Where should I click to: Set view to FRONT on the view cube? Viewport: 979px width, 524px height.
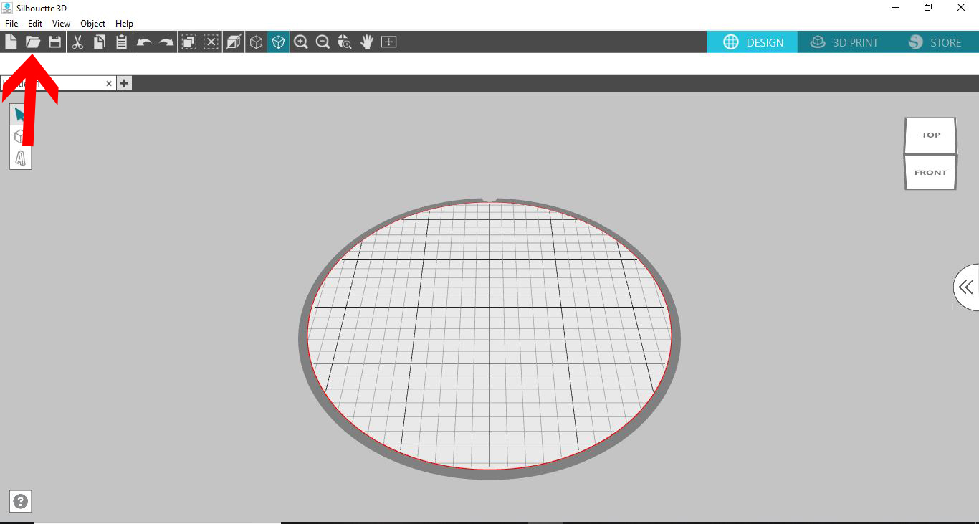(930, 172)
